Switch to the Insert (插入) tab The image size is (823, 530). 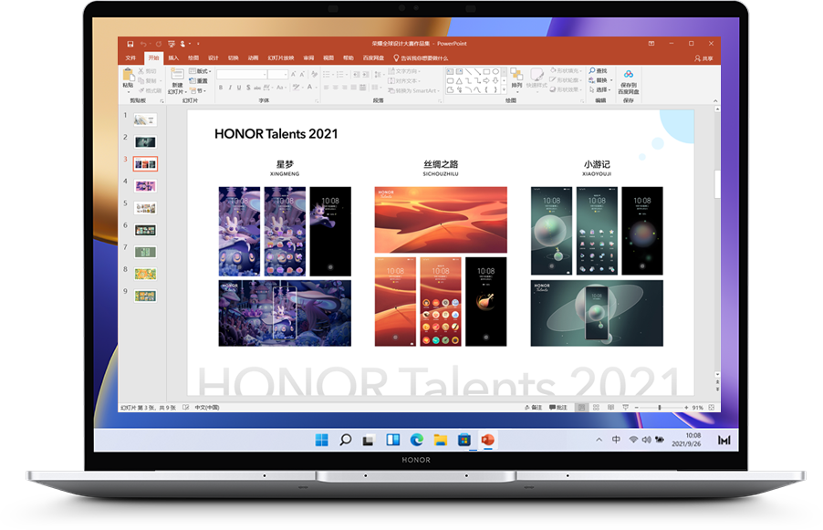[173, 57]
